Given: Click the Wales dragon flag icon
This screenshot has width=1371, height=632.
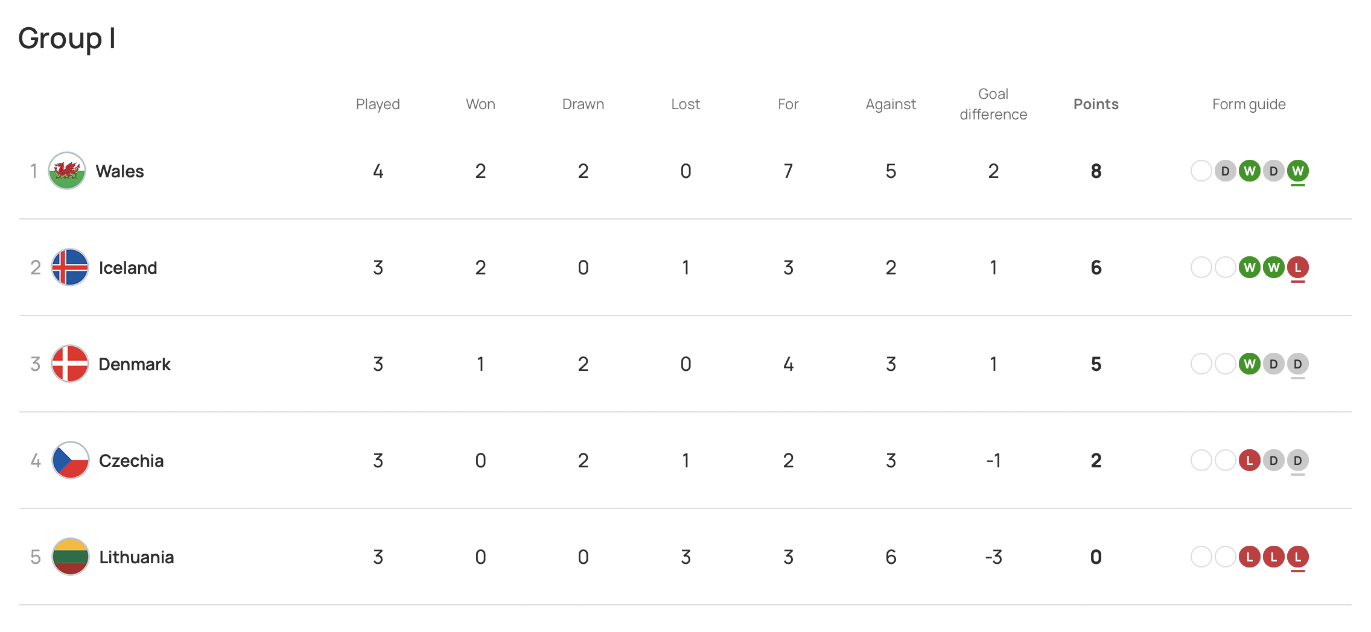Looking at the screenshot, I should (x=67, y=171).
